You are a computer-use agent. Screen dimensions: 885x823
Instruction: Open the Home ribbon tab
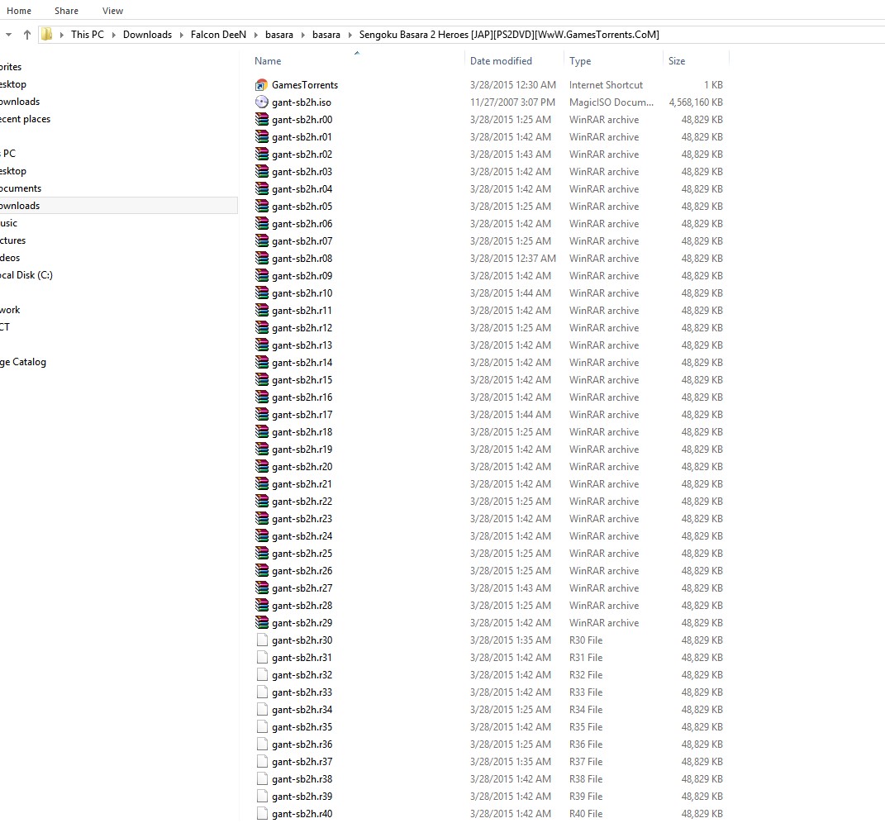[x=19, y=11]
